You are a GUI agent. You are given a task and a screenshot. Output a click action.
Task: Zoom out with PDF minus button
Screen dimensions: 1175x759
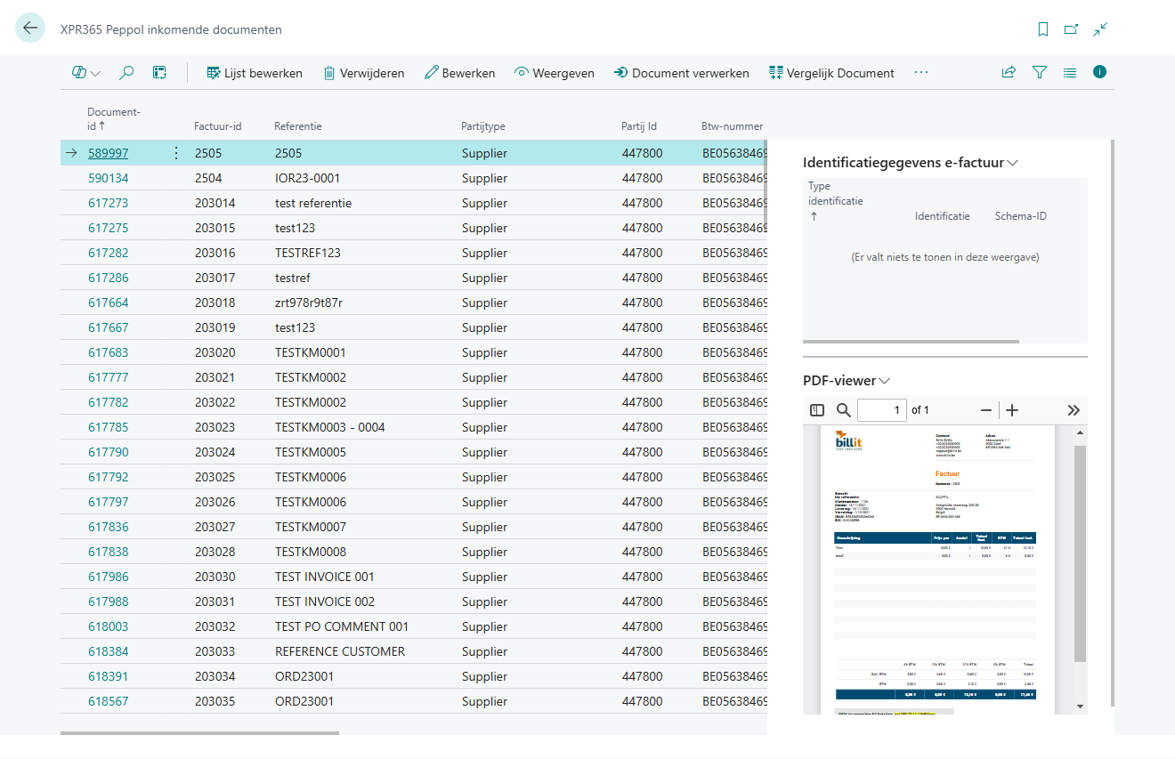coord(985,410)
